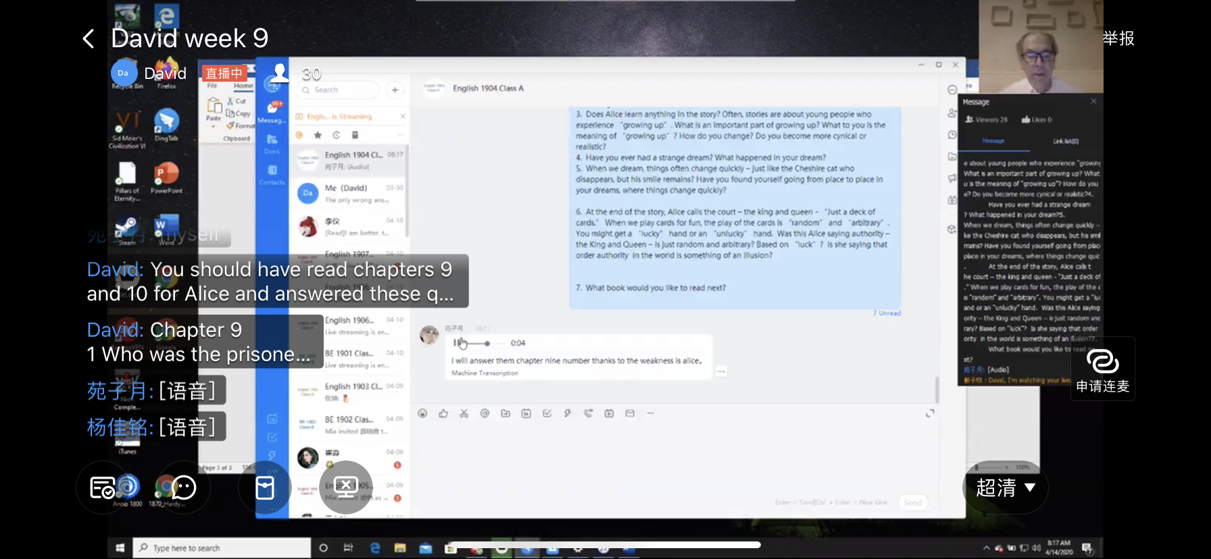Screen dimensions: 1211x559
Task: Click the checkbox task icon in chat toolbar
Action: coord(547,413)
